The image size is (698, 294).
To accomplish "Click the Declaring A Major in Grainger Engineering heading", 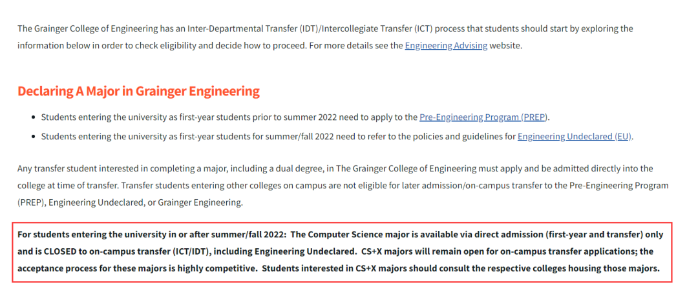I will click(138, 91).
